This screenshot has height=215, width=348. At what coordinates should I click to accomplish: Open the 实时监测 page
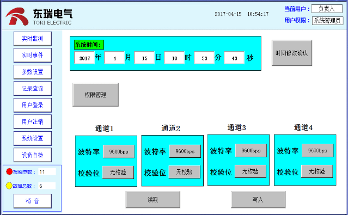point(32,39)
